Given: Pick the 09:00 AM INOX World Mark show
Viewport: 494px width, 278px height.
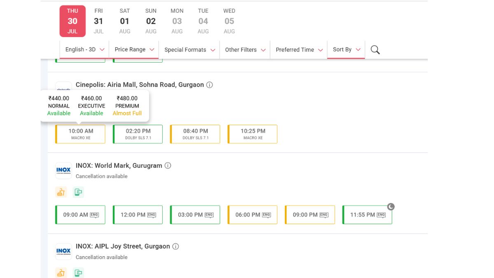Looking at the screenshot, I should click(x=80, y=215).
